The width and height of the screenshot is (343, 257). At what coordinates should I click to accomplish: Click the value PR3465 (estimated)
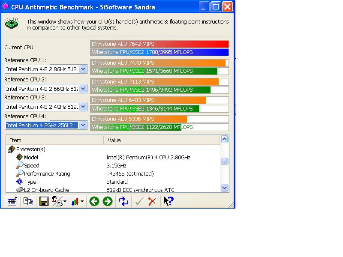[x=130, y=174]
